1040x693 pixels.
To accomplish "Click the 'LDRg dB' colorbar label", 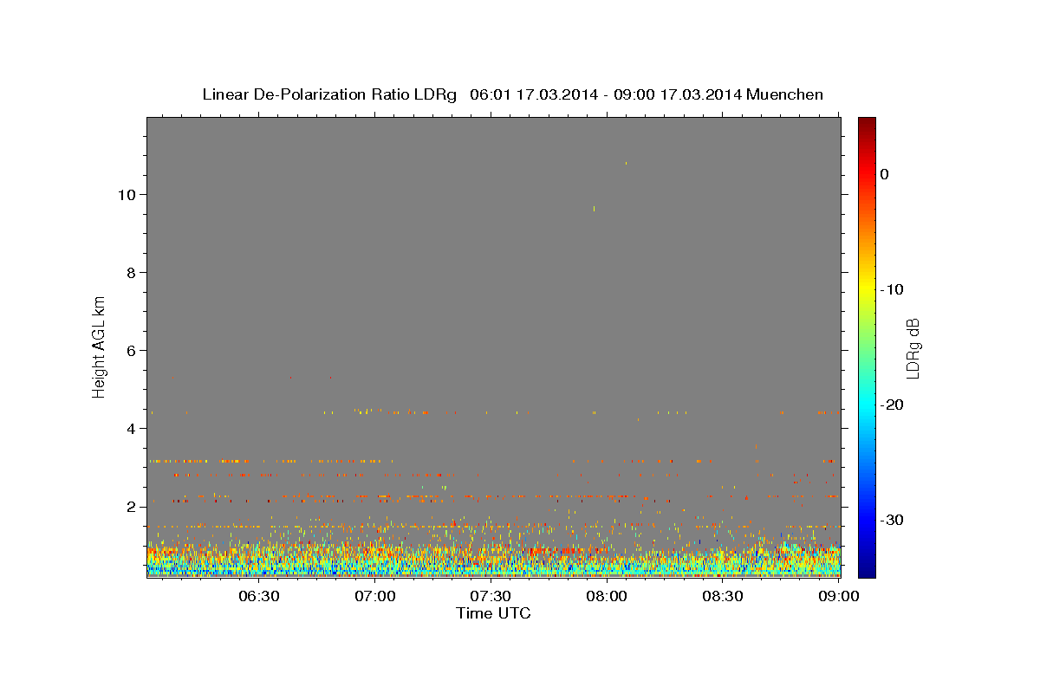I will coord(913,347).
